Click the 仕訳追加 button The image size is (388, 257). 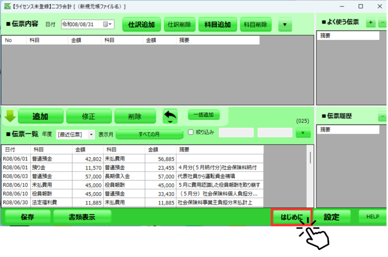(x=142, y=25)
